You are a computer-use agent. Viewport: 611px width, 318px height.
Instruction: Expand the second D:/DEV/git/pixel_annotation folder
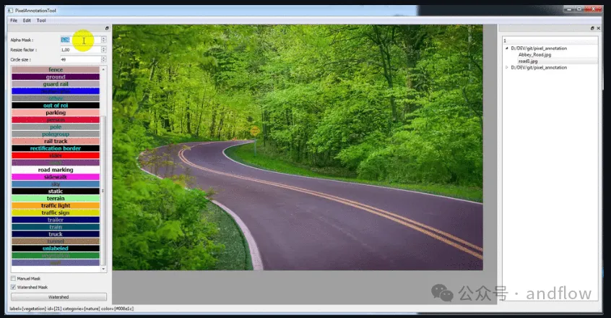click(x=506, y=67)
